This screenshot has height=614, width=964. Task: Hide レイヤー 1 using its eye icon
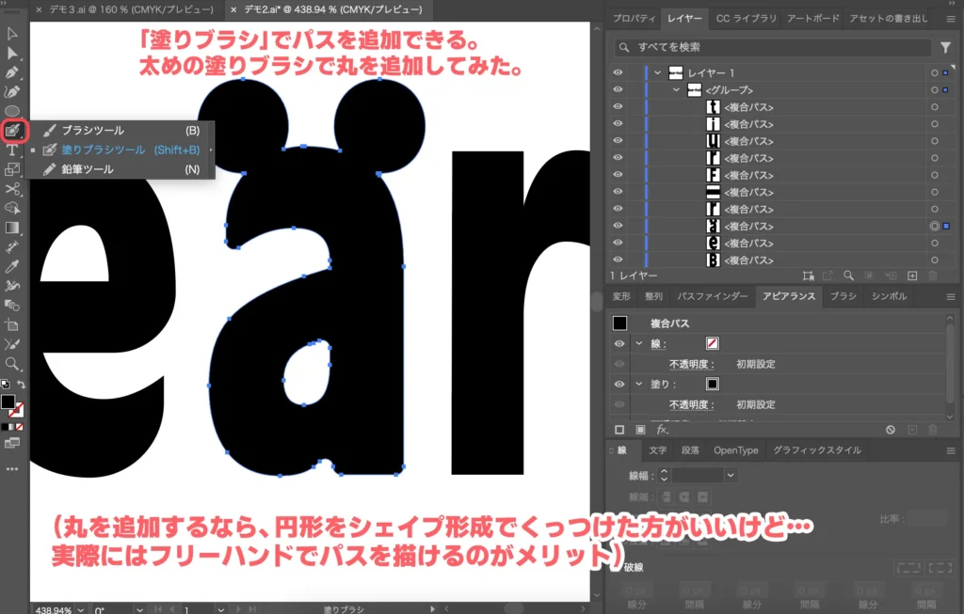[618, 72]
